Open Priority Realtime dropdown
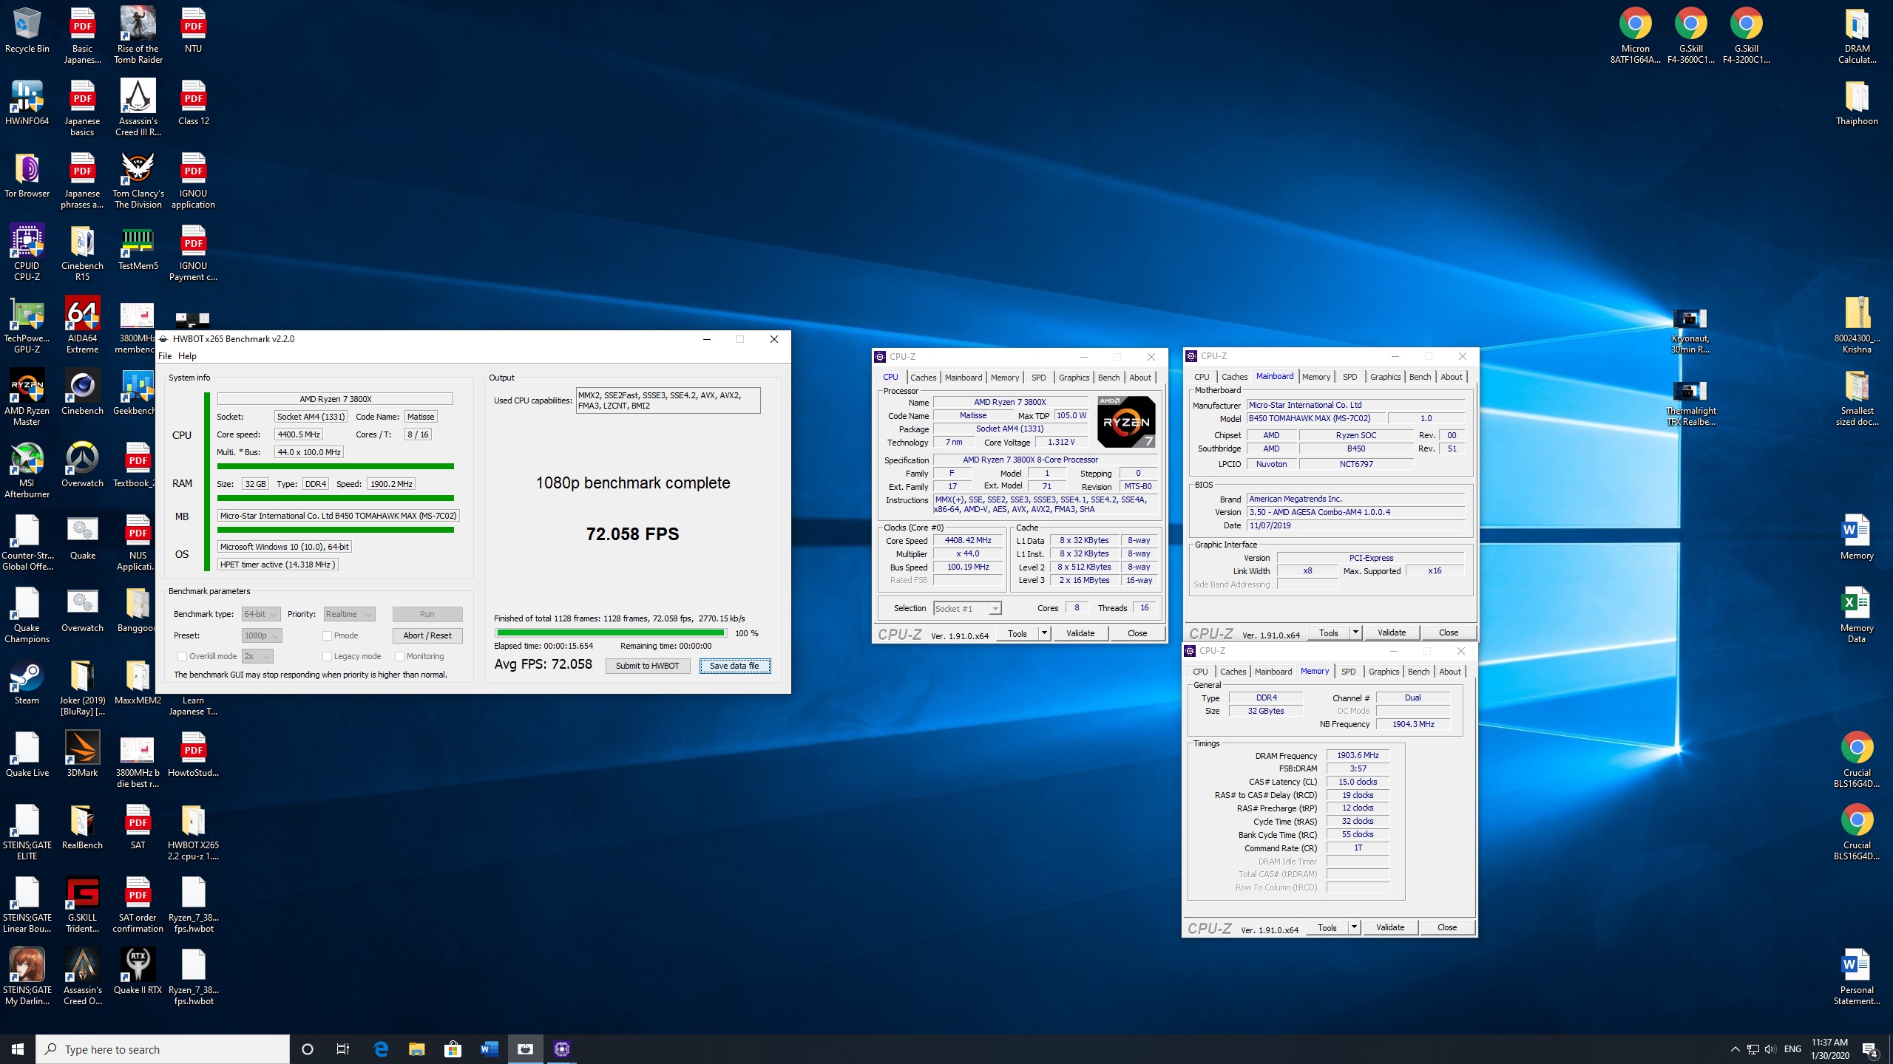 (349, 614)
